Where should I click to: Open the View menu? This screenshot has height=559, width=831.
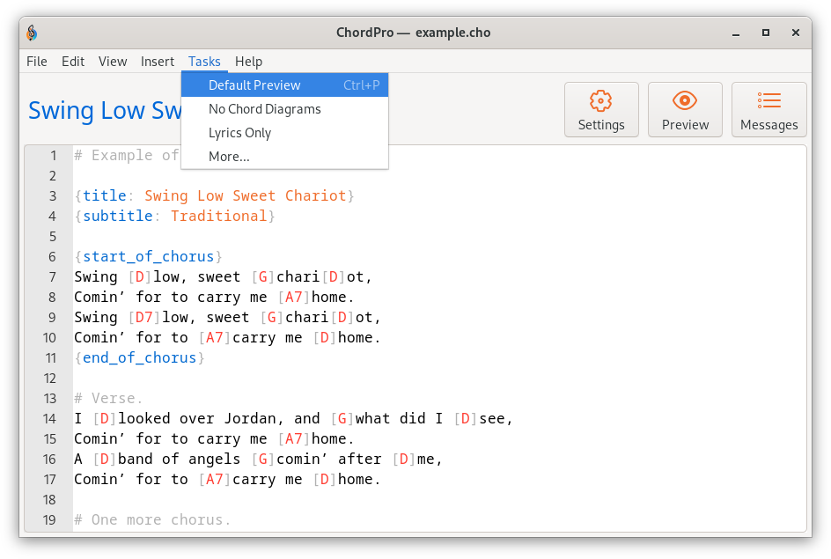[113, 62]
